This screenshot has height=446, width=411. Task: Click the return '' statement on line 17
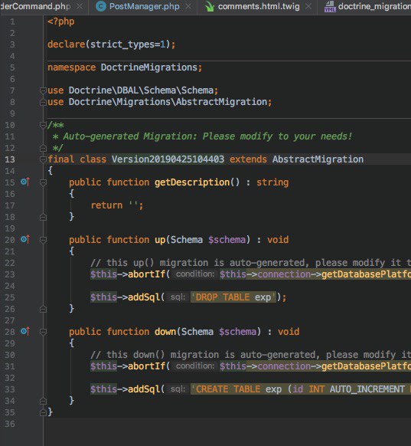(x=117, y=205)
